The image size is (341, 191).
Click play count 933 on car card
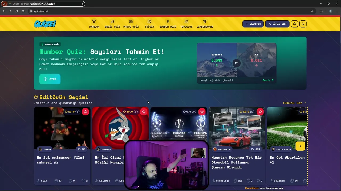click(x=255, y=149)
